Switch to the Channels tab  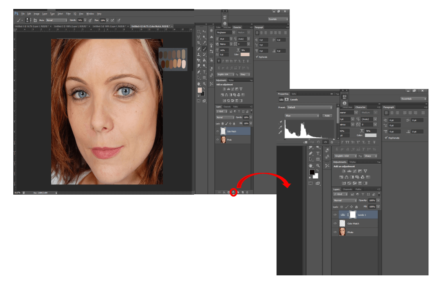tap(226, 107)
